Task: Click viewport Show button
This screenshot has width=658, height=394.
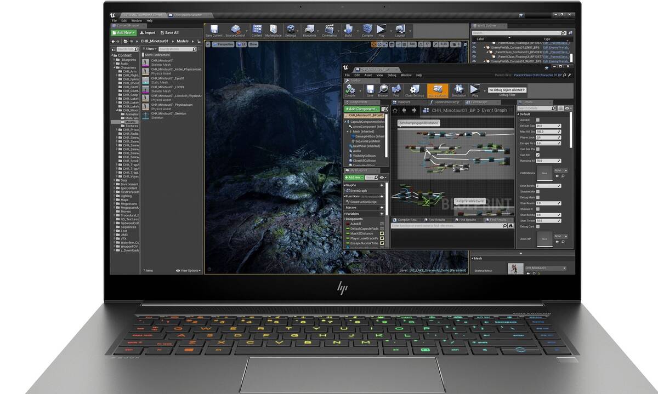Action: pyautogui.click(x=253, y=44)
